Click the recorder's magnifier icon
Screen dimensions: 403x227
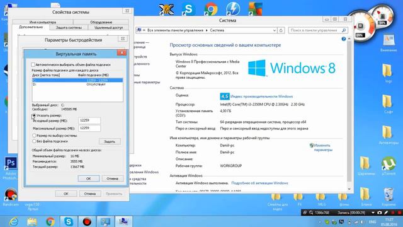coord(311,212)
